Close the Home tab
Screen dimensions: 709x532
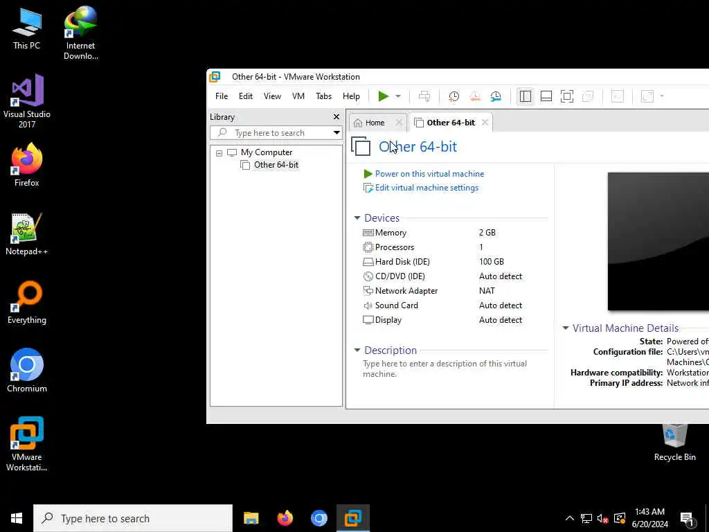[399, 122]
